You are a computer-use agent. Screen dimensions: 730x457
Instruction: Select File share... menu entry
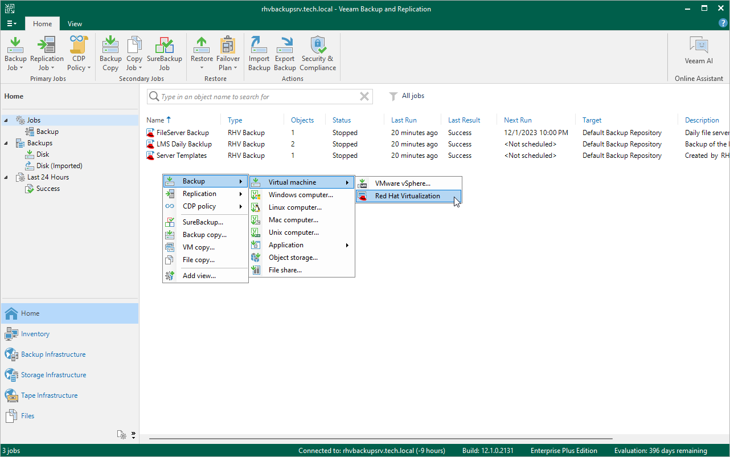coord(302,270)
